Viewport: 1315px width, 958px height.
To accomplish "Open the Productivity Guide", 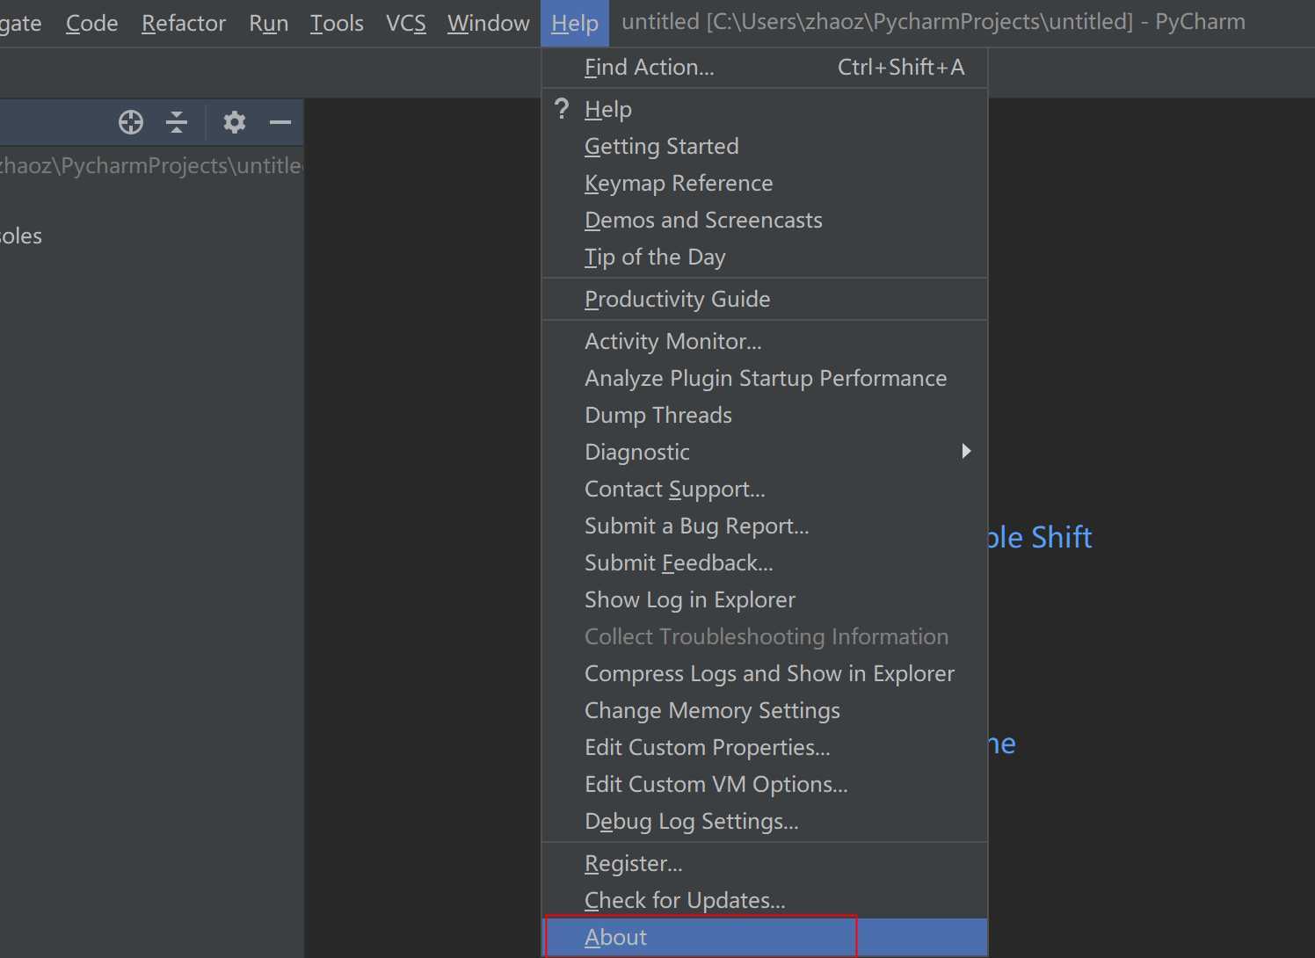I will point(677,300).
